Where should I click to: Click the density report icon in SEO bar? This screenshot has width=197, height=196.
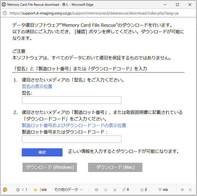click(115, 190)
